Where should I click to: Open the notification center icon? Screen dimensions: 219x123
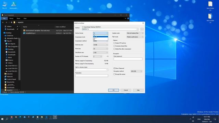pyautogui.click(x=215, y=119)
